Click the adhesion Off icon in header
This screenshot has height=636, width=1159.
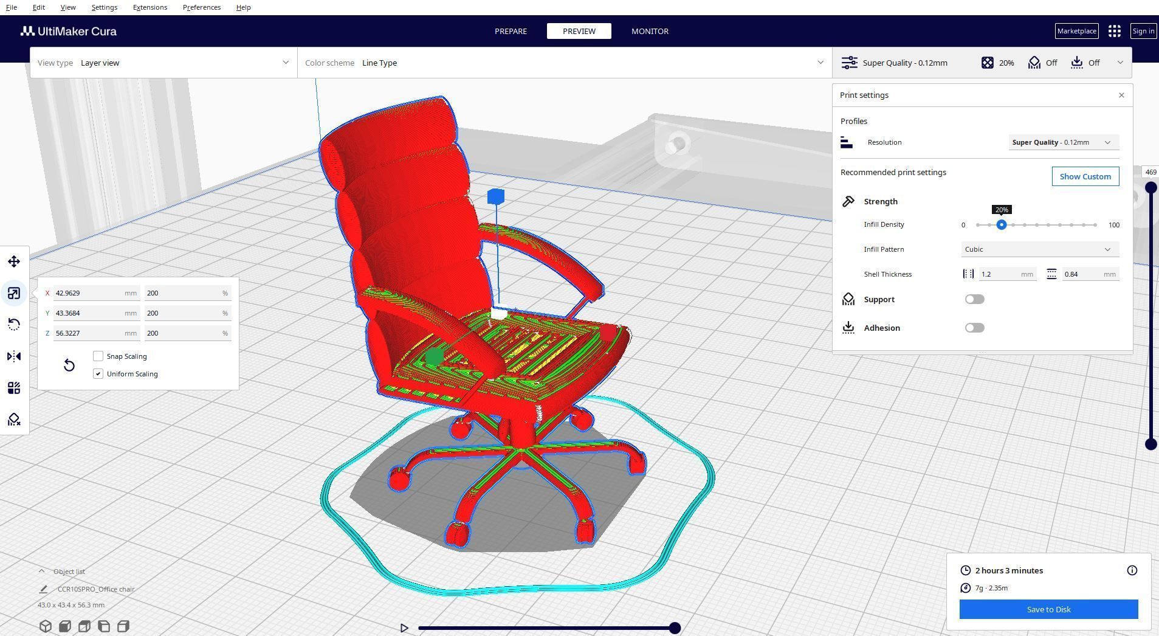point(1076,63)
